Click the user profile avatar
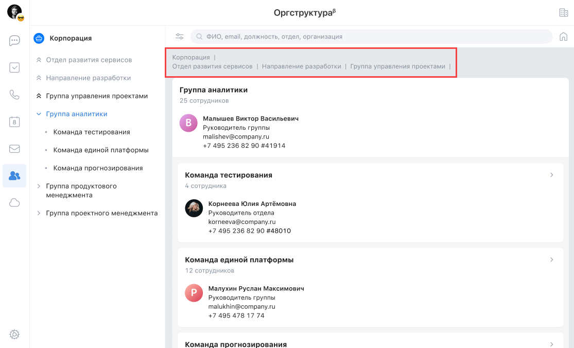This screenshot has width=574, height=348. pyautogui.click(x=15, y=12)
